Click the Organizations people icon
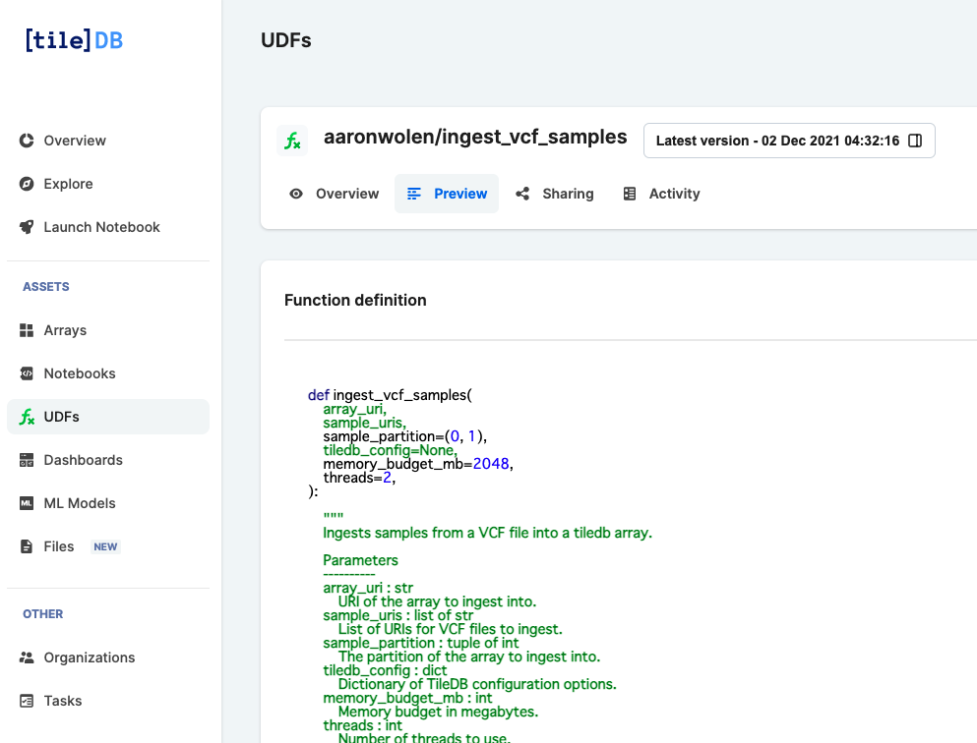This screenshot has height=743, width=977. pos(28,657)
